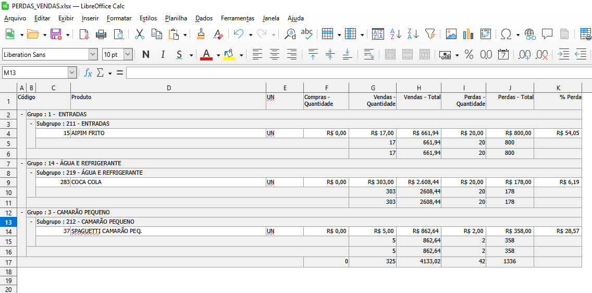The image size is (592, 293).
Task: Open the Function Wizard fx icon
Action: point(88,73)
